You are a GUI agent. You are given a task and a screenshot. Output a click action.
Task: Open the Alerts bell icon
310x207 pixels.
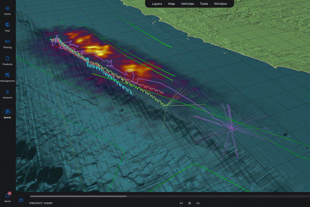pyautogui.click(x=7, y=195)
